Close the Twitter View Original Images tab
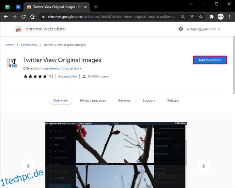The image size is (235, 188). pyautogui.click(x=85, y=7)
